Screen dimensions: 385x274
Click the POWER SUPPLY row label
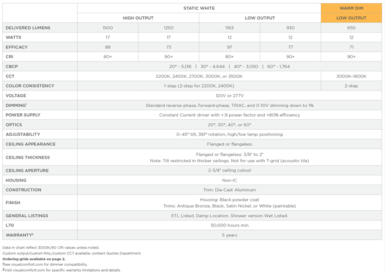click(23, 115)
